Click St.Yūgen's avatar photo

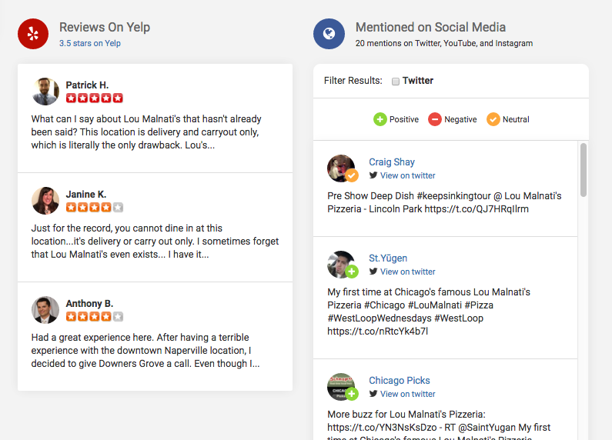click(x=341, y=265)
